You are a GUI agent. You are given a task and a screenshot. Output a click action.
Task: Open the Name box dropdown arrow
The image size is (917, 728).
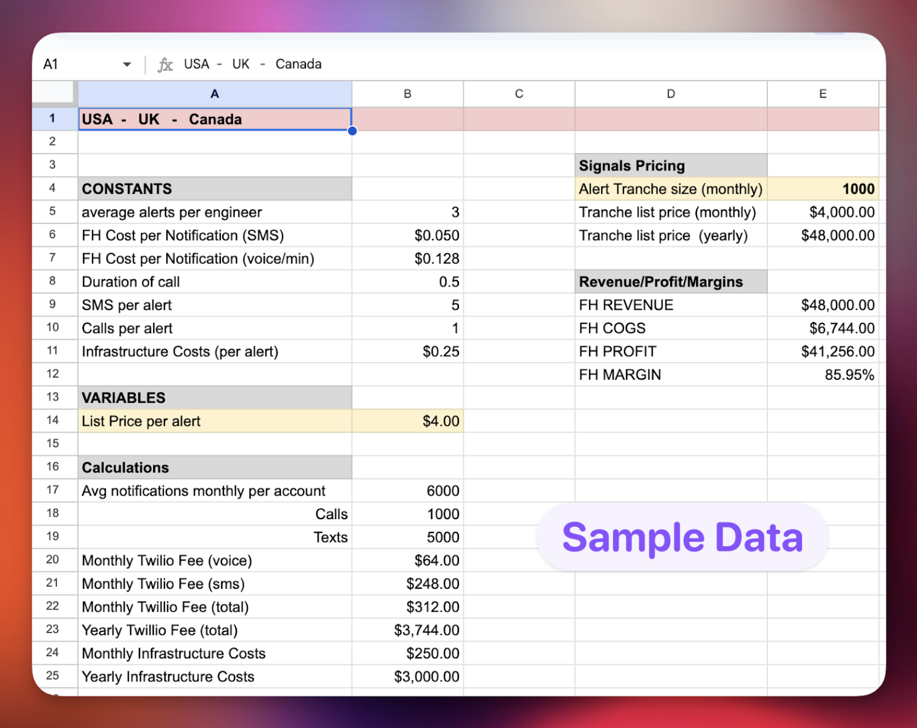[127, 65]
